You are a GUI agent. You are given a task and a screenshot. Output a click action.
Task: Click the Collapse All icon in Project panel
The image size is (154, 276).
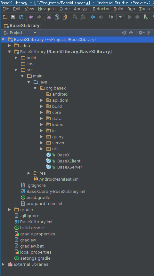point(131,33)
